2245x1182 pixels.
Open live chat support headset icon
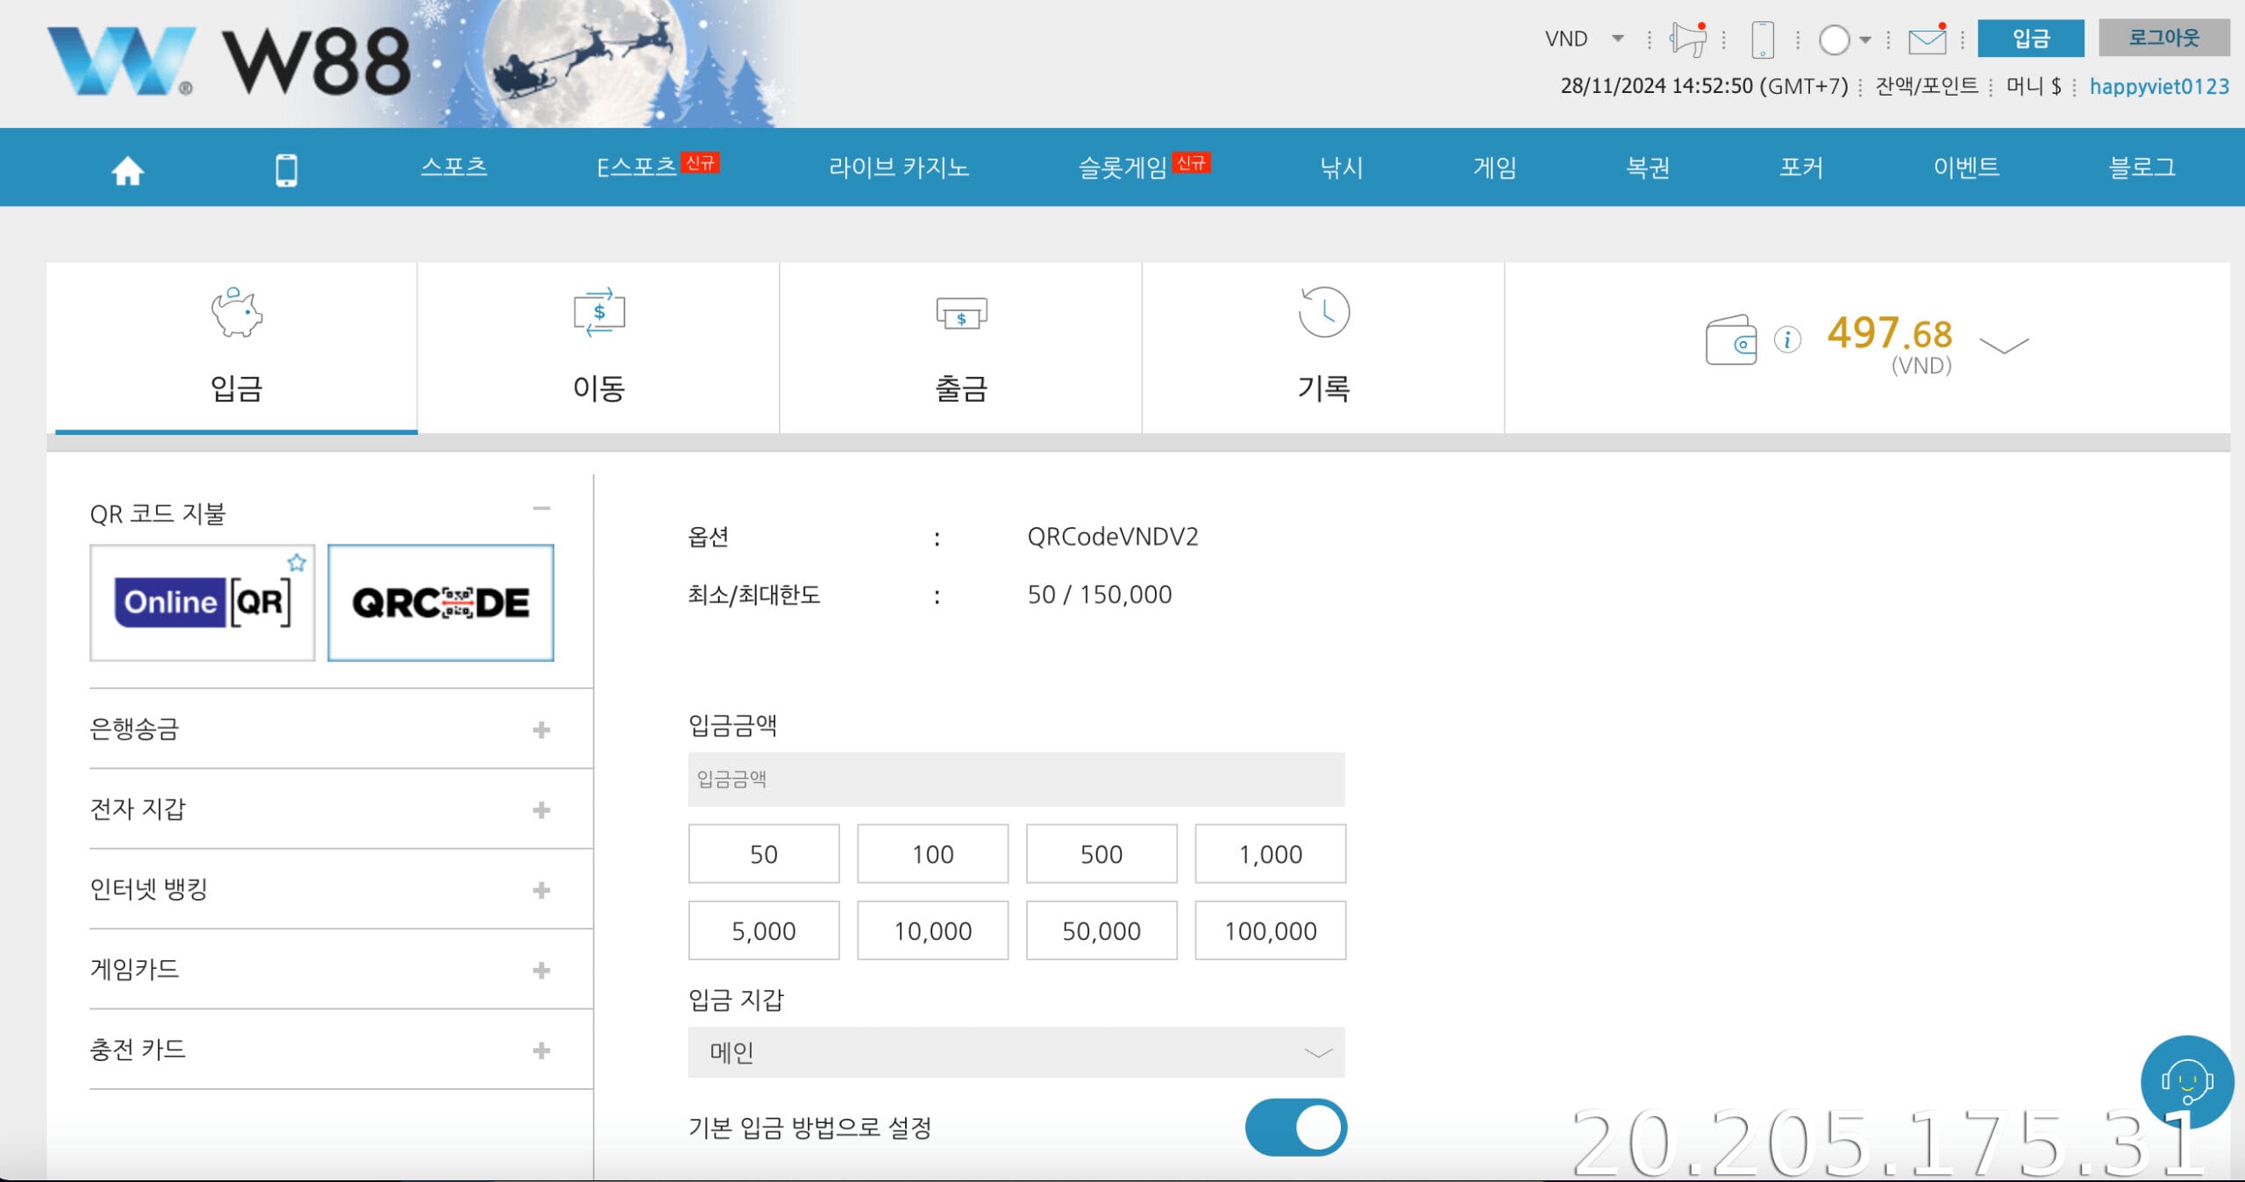(2186, 1081)
